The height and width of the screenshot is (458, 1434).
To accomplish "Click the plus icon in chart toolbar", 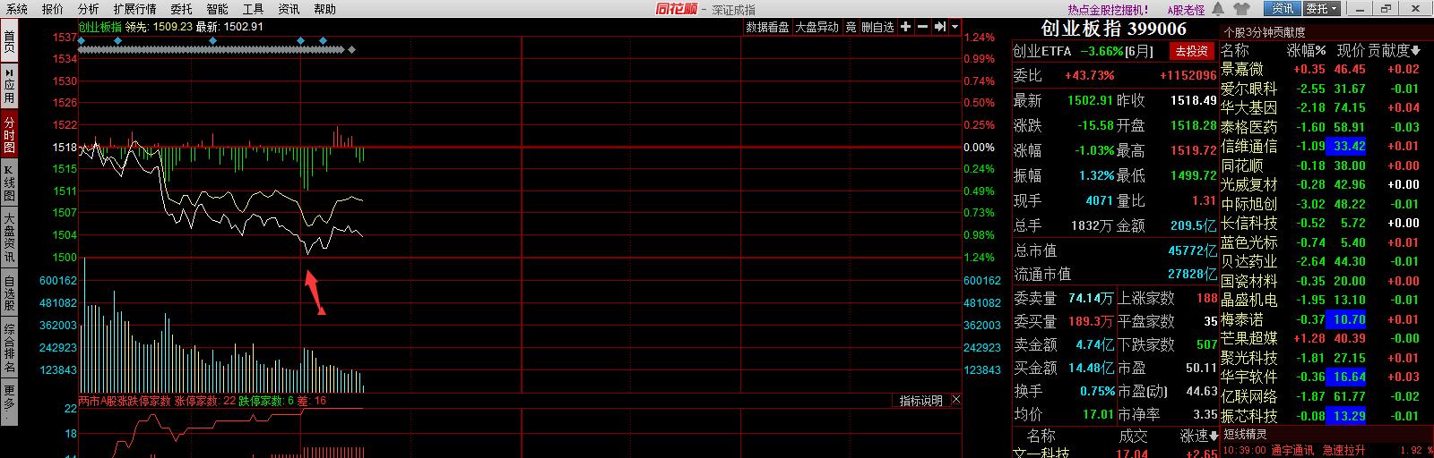I will pos(905,27).
